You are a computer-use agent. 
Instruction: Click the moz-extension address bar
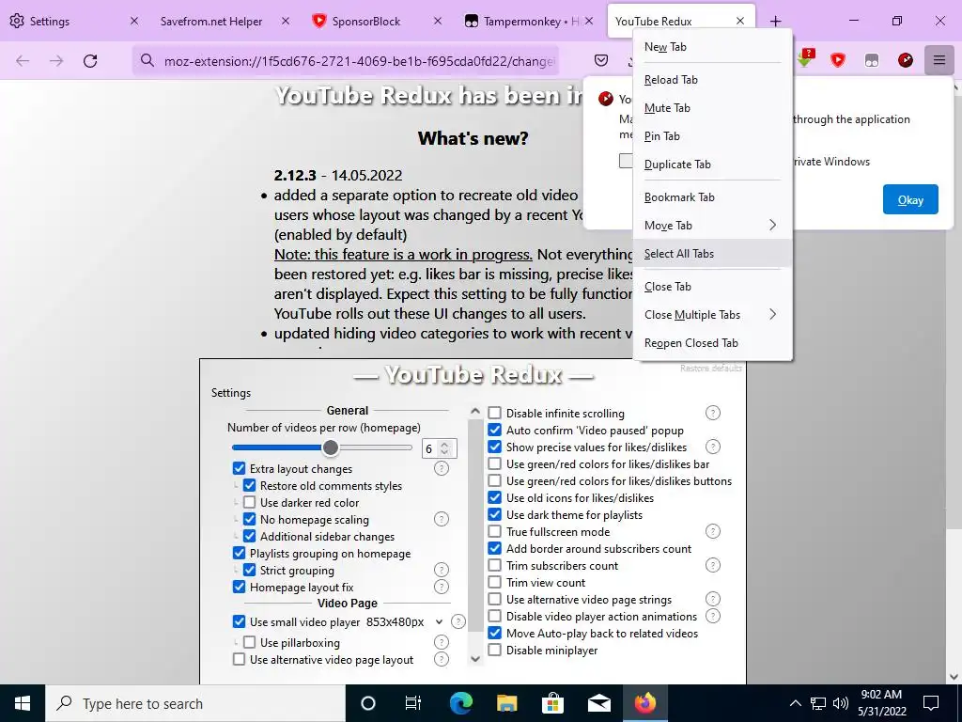coord(346,60)
